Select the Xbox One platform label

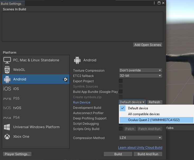(21, 137)
